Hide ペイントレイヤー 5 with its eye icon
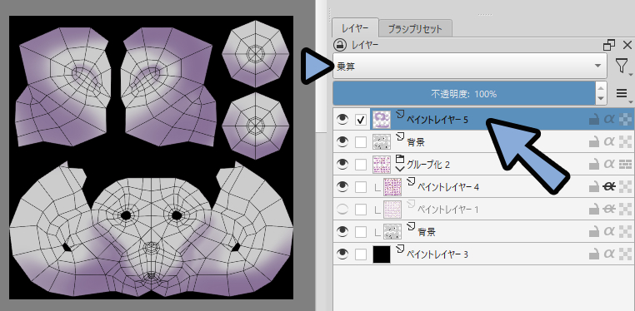The image size is (635, 311). coord(342,120)
